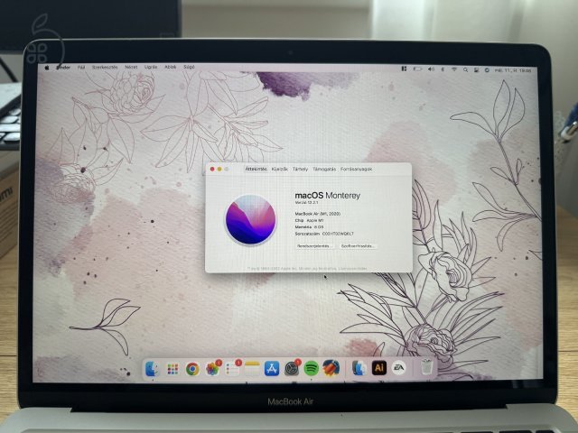Open the Wi-Fi menu
The height and width of the screenshot is (433, 578).
(454, 69)
